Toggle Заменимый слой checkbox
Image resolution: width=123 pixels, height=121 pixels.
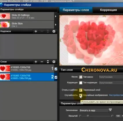point(81,90)
